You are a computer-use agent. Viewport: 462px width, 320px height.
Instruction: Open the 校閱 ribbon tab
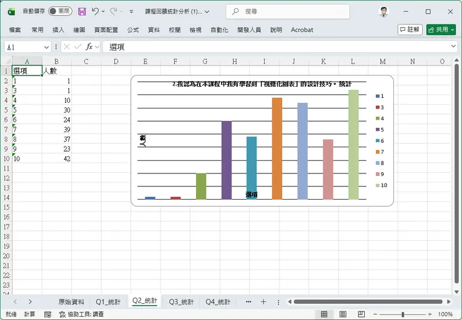(x=174, y=30)
